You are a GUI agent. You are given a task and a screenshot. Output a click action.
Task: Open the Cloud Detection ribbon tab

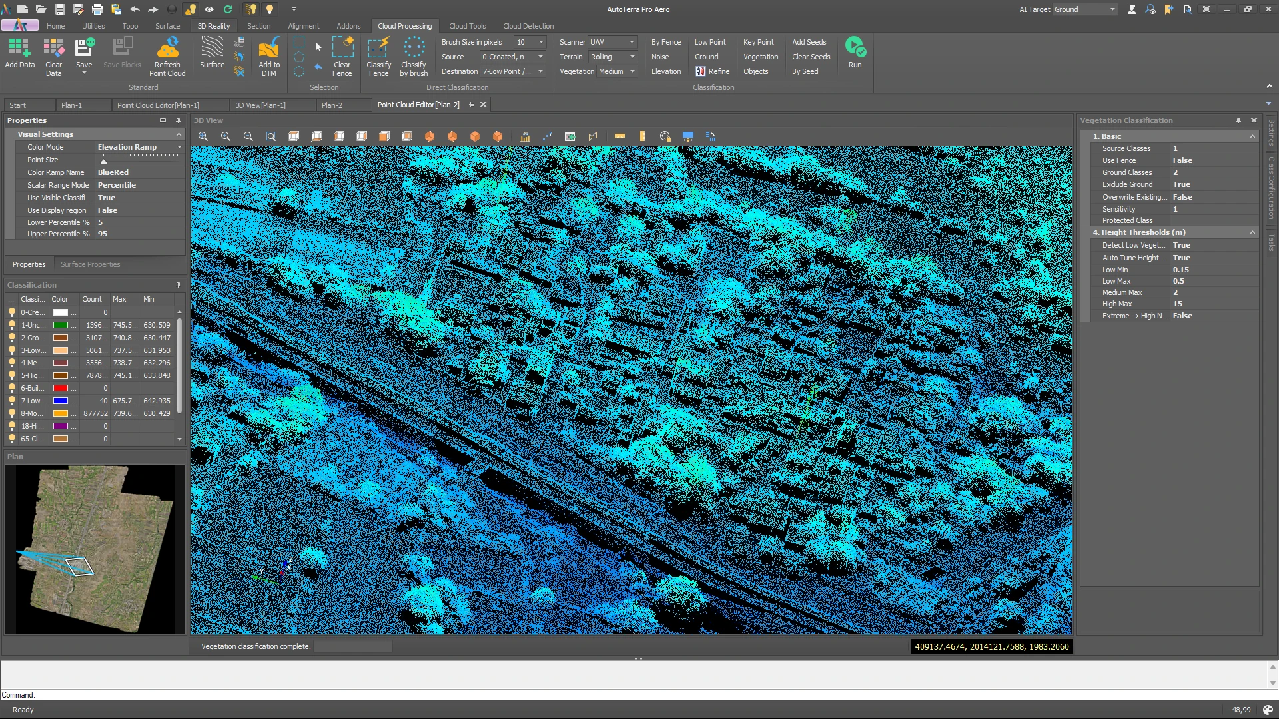528,26
